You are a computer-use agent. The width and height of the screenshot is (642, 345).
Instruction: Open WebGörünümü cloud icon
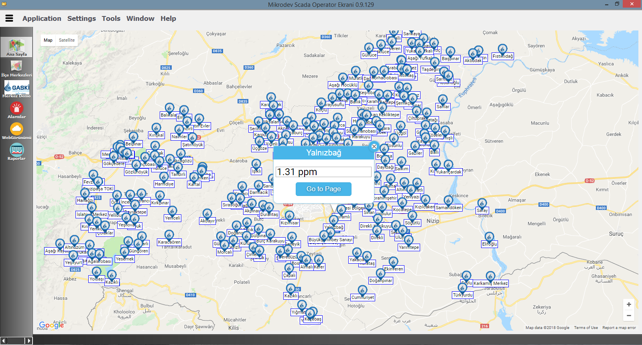tap(16, 131)
